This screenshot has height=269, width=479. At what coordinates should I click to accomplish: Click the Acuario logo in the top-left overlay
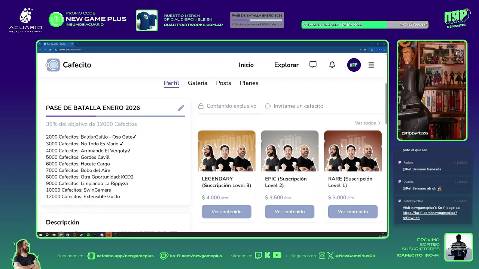(x=25, y=21)
